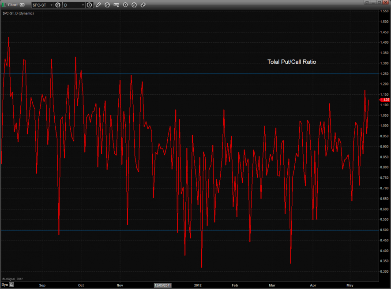Click the pop-out window icon at top right
The height and width of the screenshot is (289, 391).
click(367, 2)
